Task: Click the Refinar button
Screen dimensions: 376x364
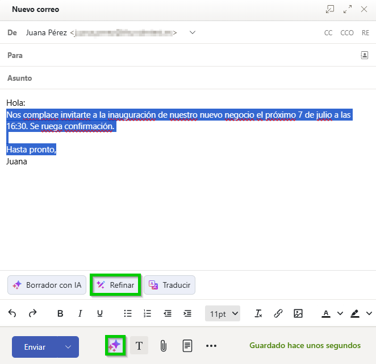Action: [116, 285]
